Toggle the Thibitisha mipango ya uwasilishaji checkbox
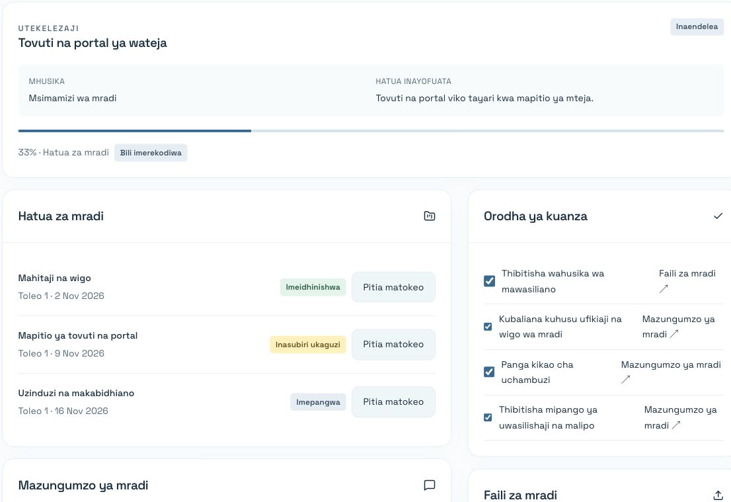The image size is (731, 502). 488,417
